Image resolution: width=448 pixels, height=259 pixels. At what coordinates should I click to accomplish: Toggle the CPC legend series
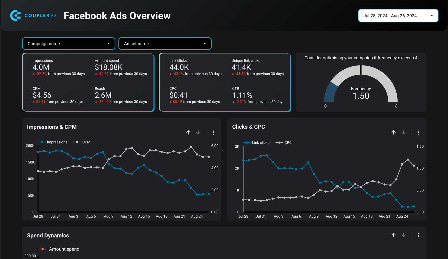[x=284, y=143]
